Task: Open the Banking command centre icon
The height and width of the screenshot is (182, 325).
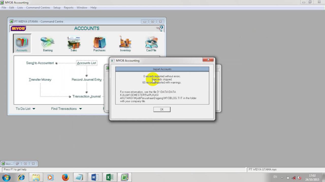Action: tap(48, 44)
